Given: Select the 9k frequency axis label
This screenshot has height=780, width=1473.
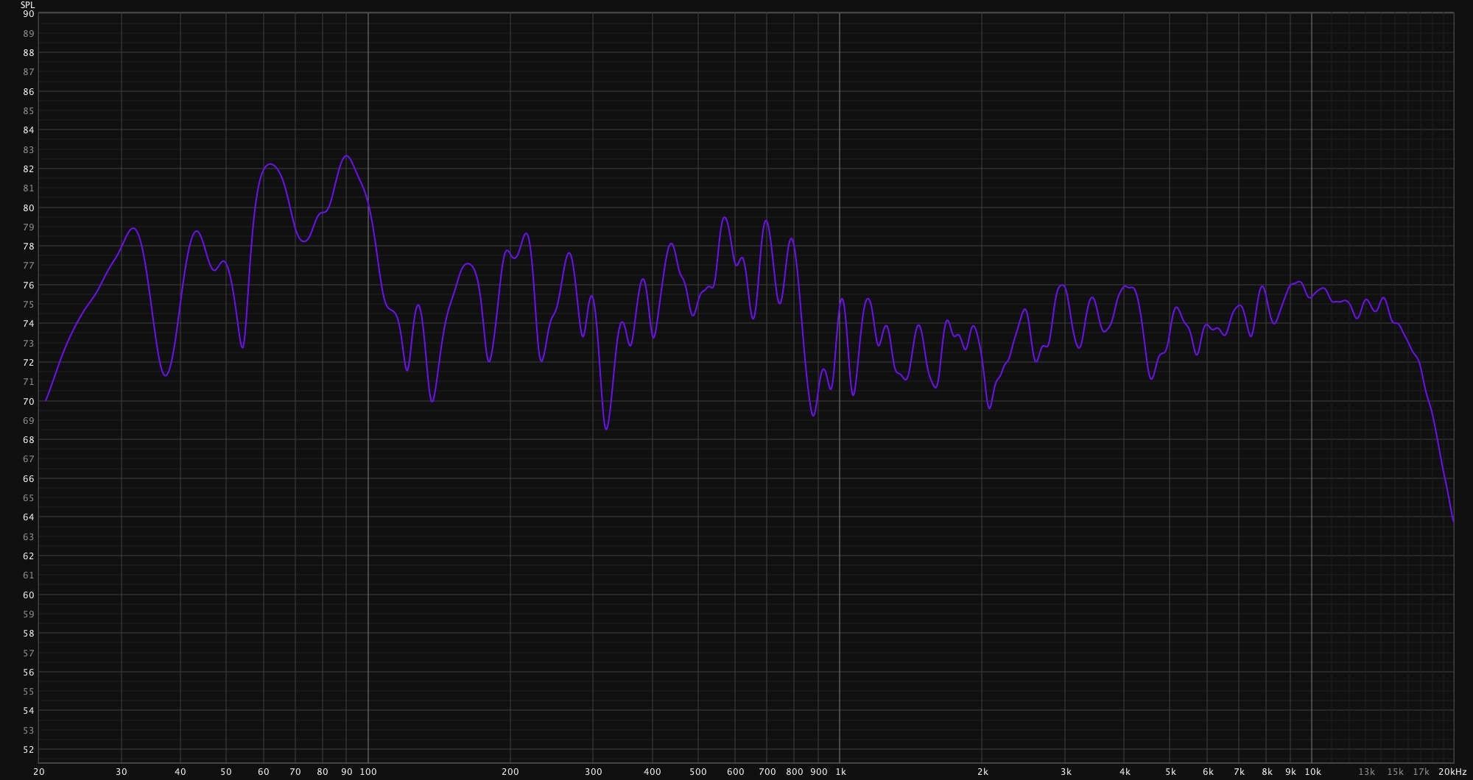Looking at the screenshot, I should point(1290,772).
